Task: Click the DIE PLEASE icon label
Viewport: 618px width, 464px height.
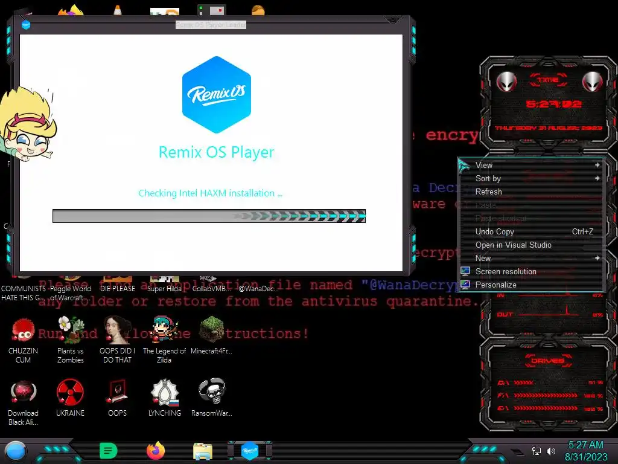Action: (x=118, y=289)
